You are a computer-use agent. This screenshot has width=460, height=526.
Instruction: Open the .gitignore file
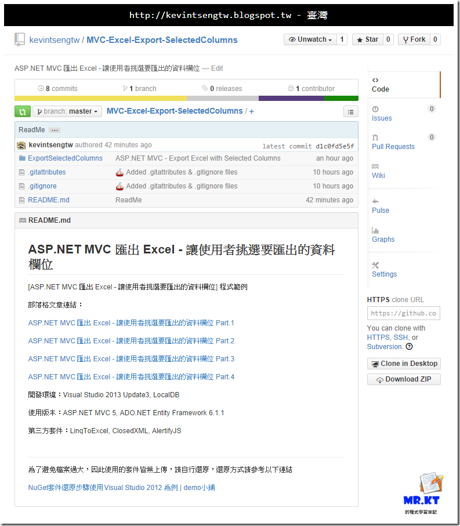coord(42,186)
